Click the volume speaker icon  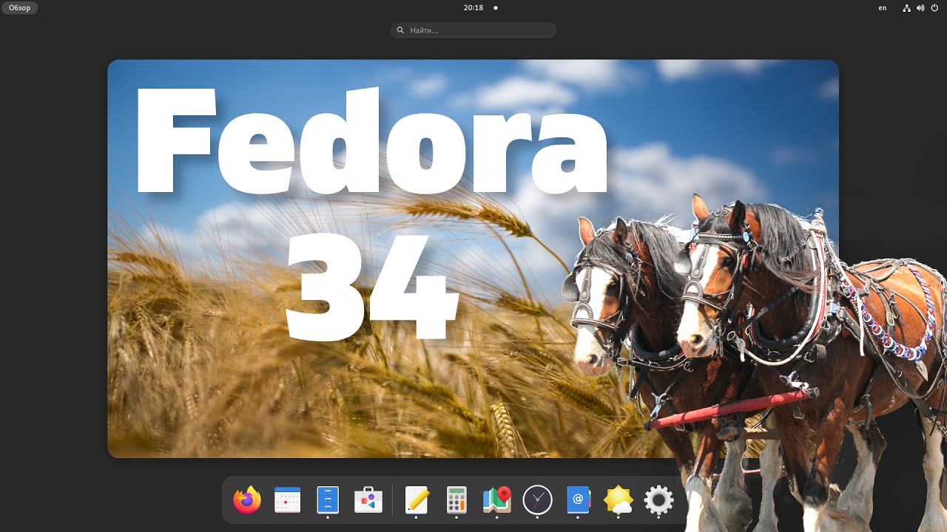point(920,8)
